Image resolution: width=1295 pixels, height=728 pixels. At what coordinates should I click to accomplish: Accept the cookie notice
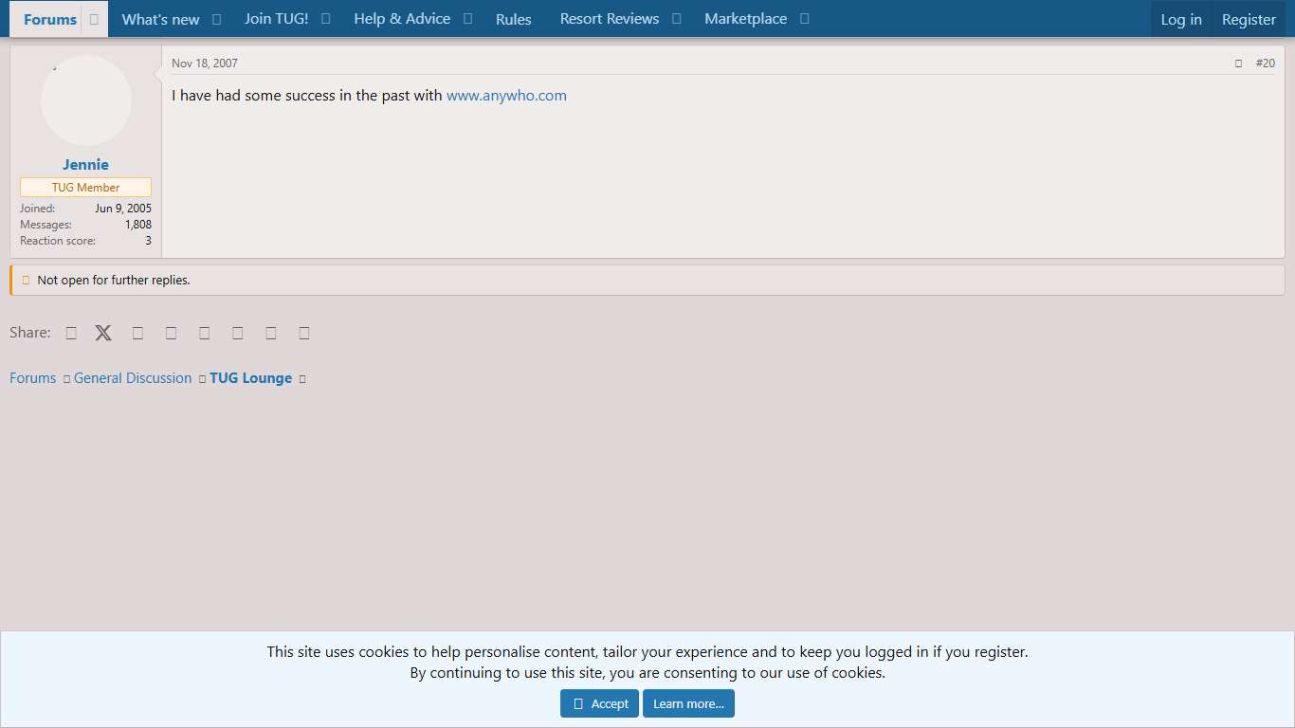coord(599,703)
